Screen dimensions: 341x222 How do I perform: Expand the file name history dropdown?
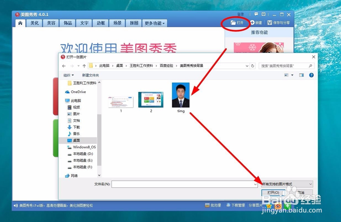coord(255,184)
